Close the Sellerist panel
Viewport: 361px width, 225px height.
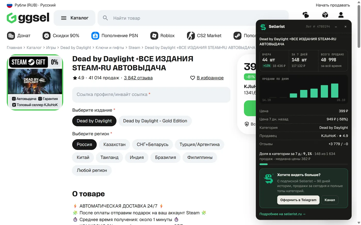click(346, 27)
